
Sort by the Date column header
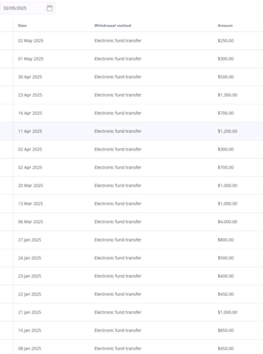22,26
